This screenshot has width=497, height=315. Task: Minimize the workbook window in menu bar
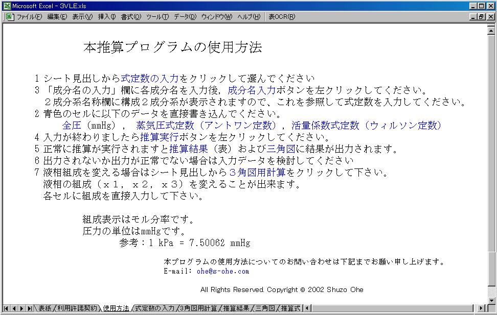coord(473,17)
